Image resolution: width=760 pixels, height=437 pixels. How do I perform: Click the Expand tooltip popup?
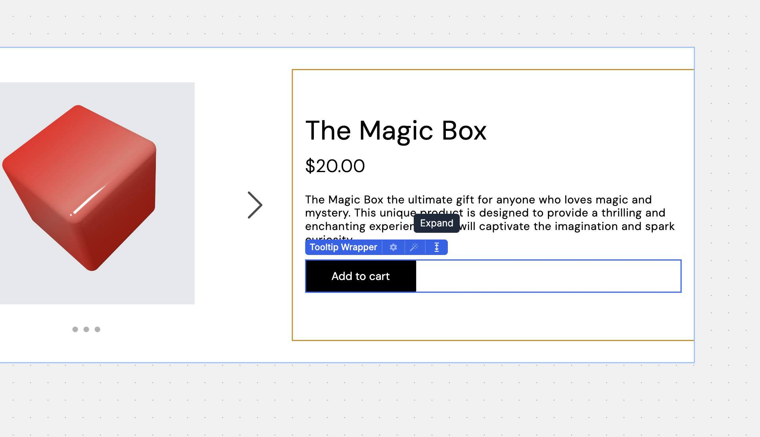pos(436,223)
